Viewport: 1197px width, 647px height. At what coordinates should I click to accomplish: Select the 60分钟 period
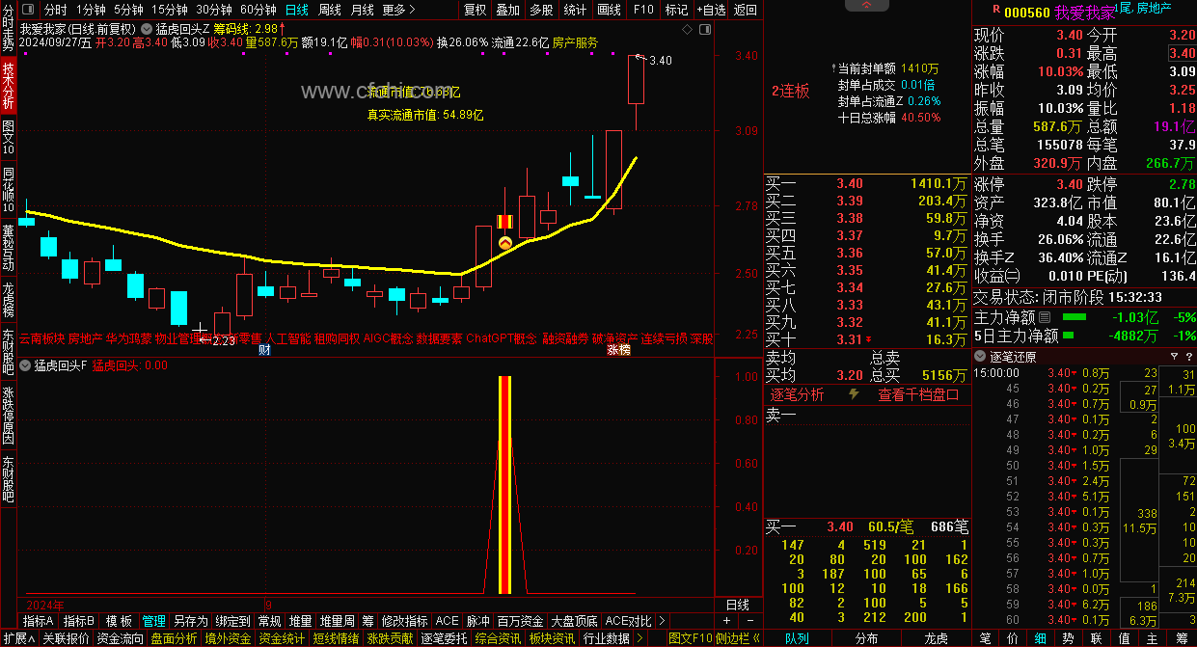click(258, 10)
